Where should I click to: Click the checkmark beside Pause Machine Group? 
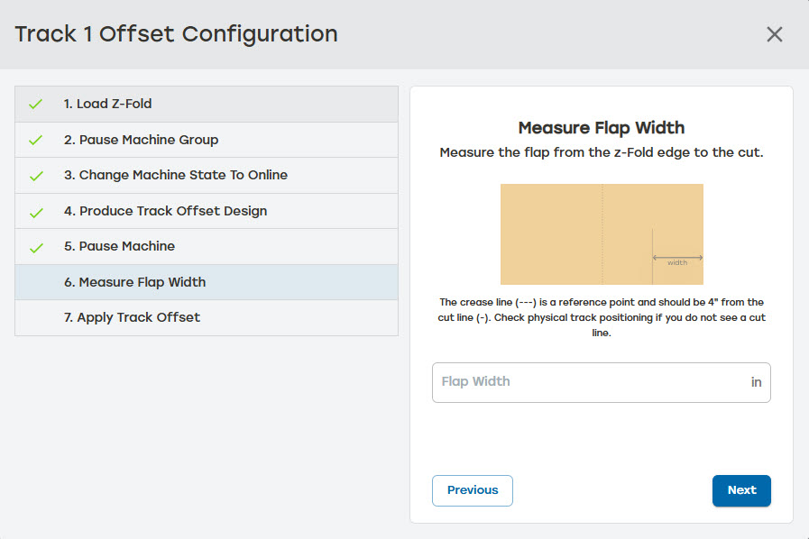pyautogui.click(x=35, y=139)
